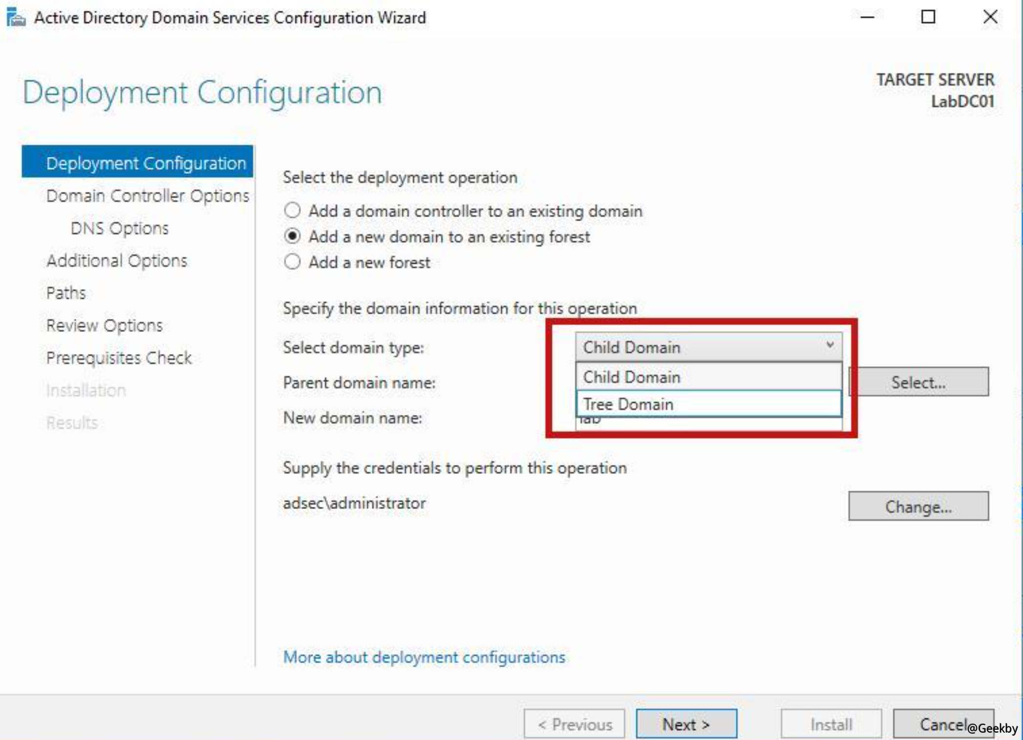1023x740 pixels.
Task: Navigate to the Paths step
Action: click(x=66, y=293)
